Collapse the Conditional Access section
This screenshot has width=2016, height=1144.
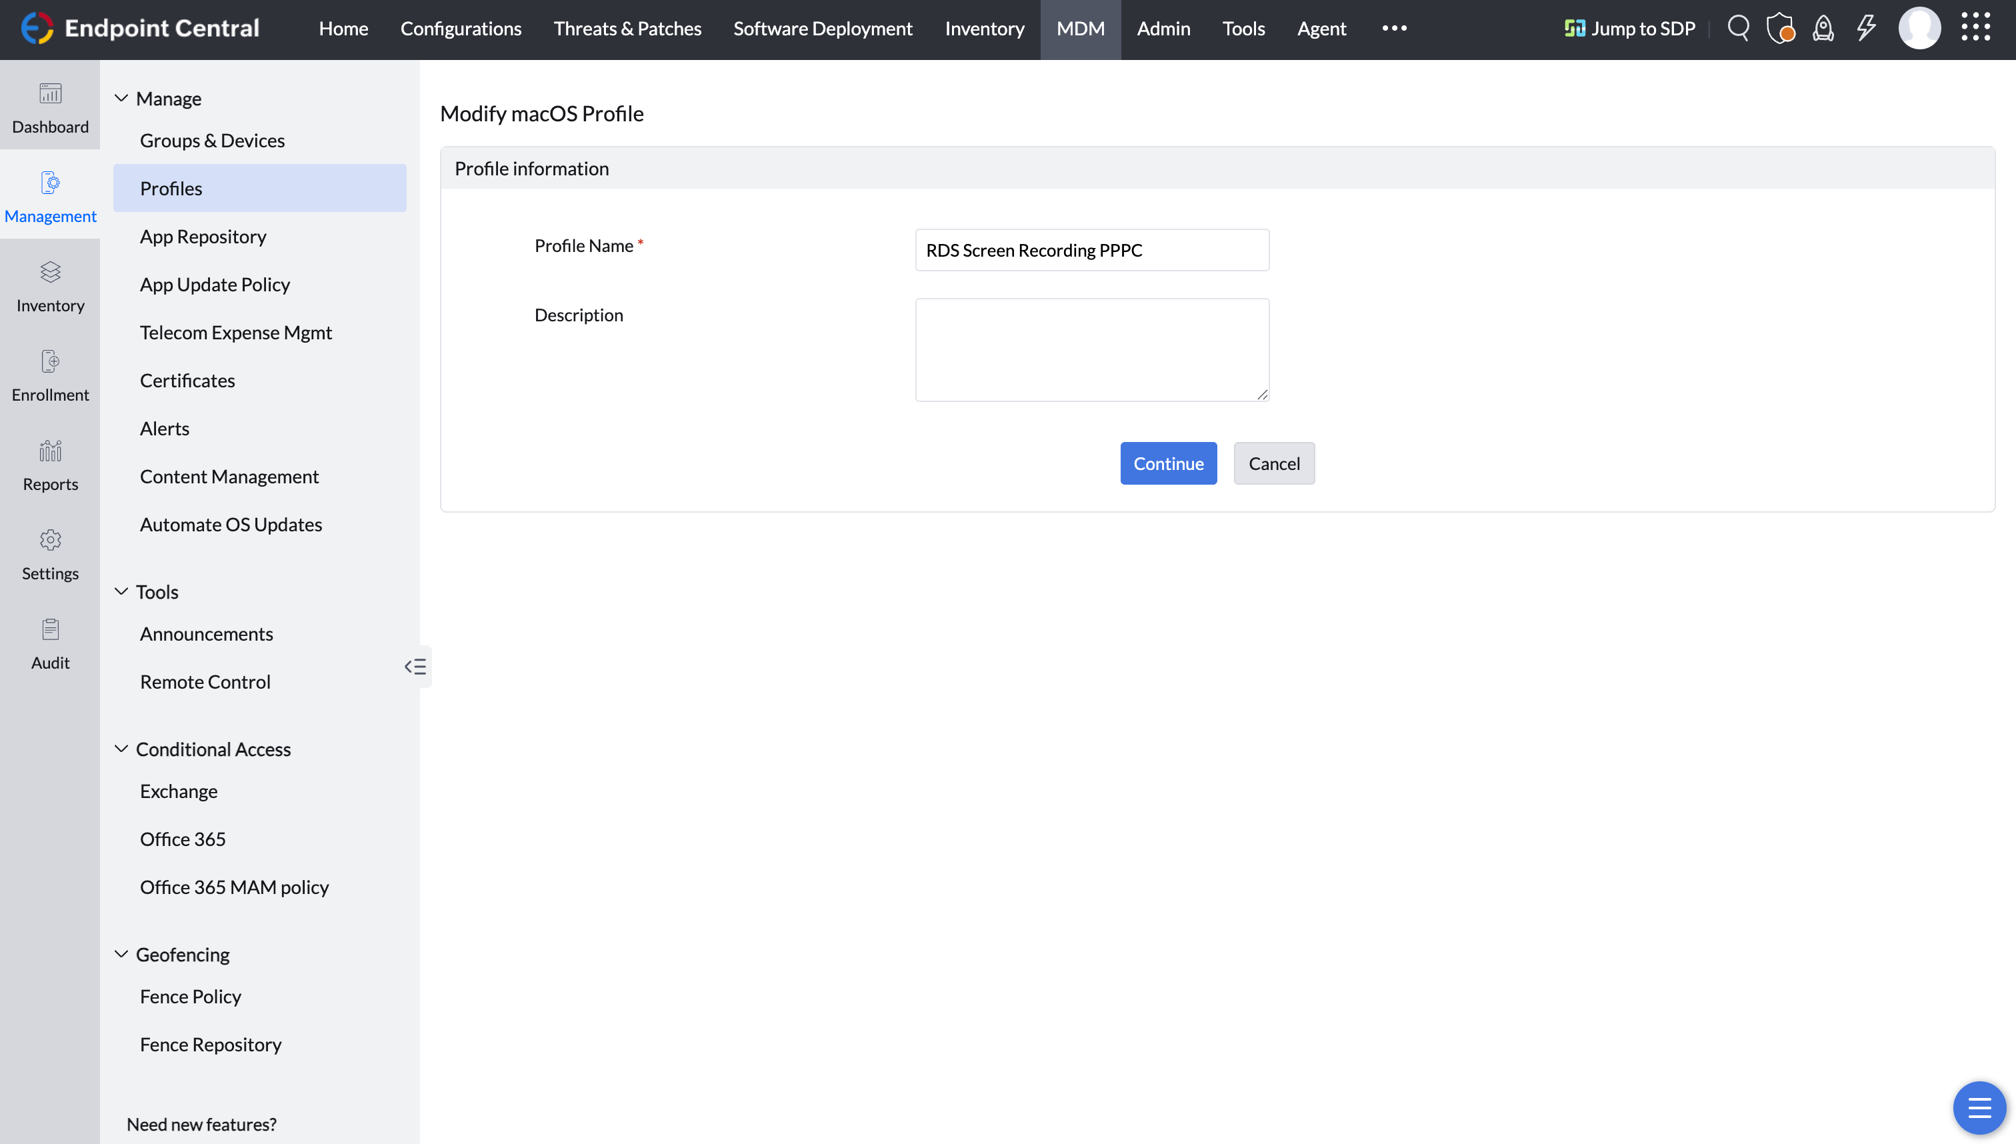122,749
